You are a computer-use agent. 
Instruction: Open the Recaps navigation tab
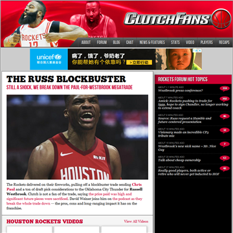point(224,42)
